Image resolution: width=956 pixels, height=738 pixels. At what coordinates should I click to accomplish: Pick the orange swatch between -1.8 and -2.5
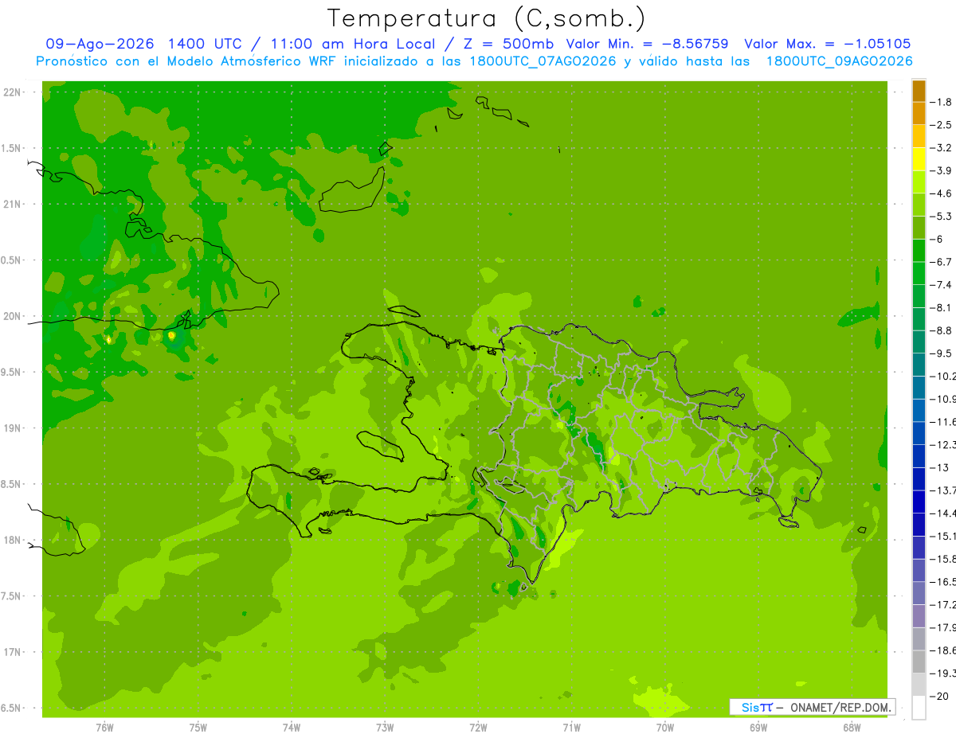[919, 113]
